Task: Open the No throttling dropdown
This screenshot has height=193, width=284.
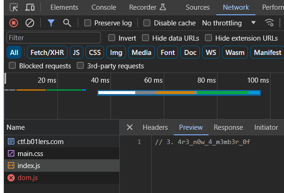Action: pos(229,23)
